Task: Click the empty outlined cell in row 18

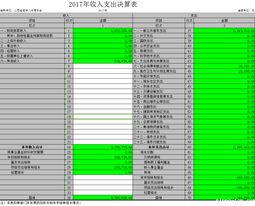Action: click(x=103, y=117)
